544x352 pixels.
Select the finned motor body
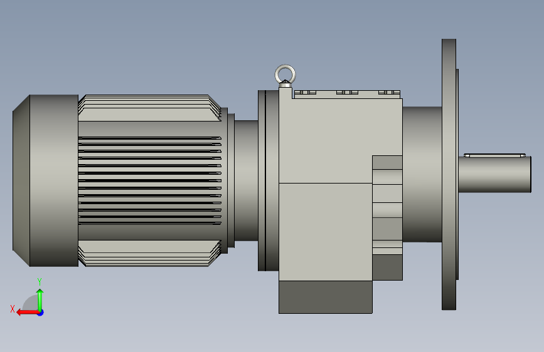[x=150, y=180]
